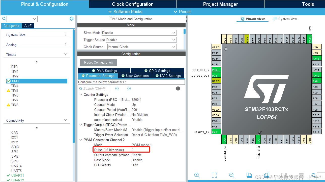Zoom out on the pinout view

(232, 175)
